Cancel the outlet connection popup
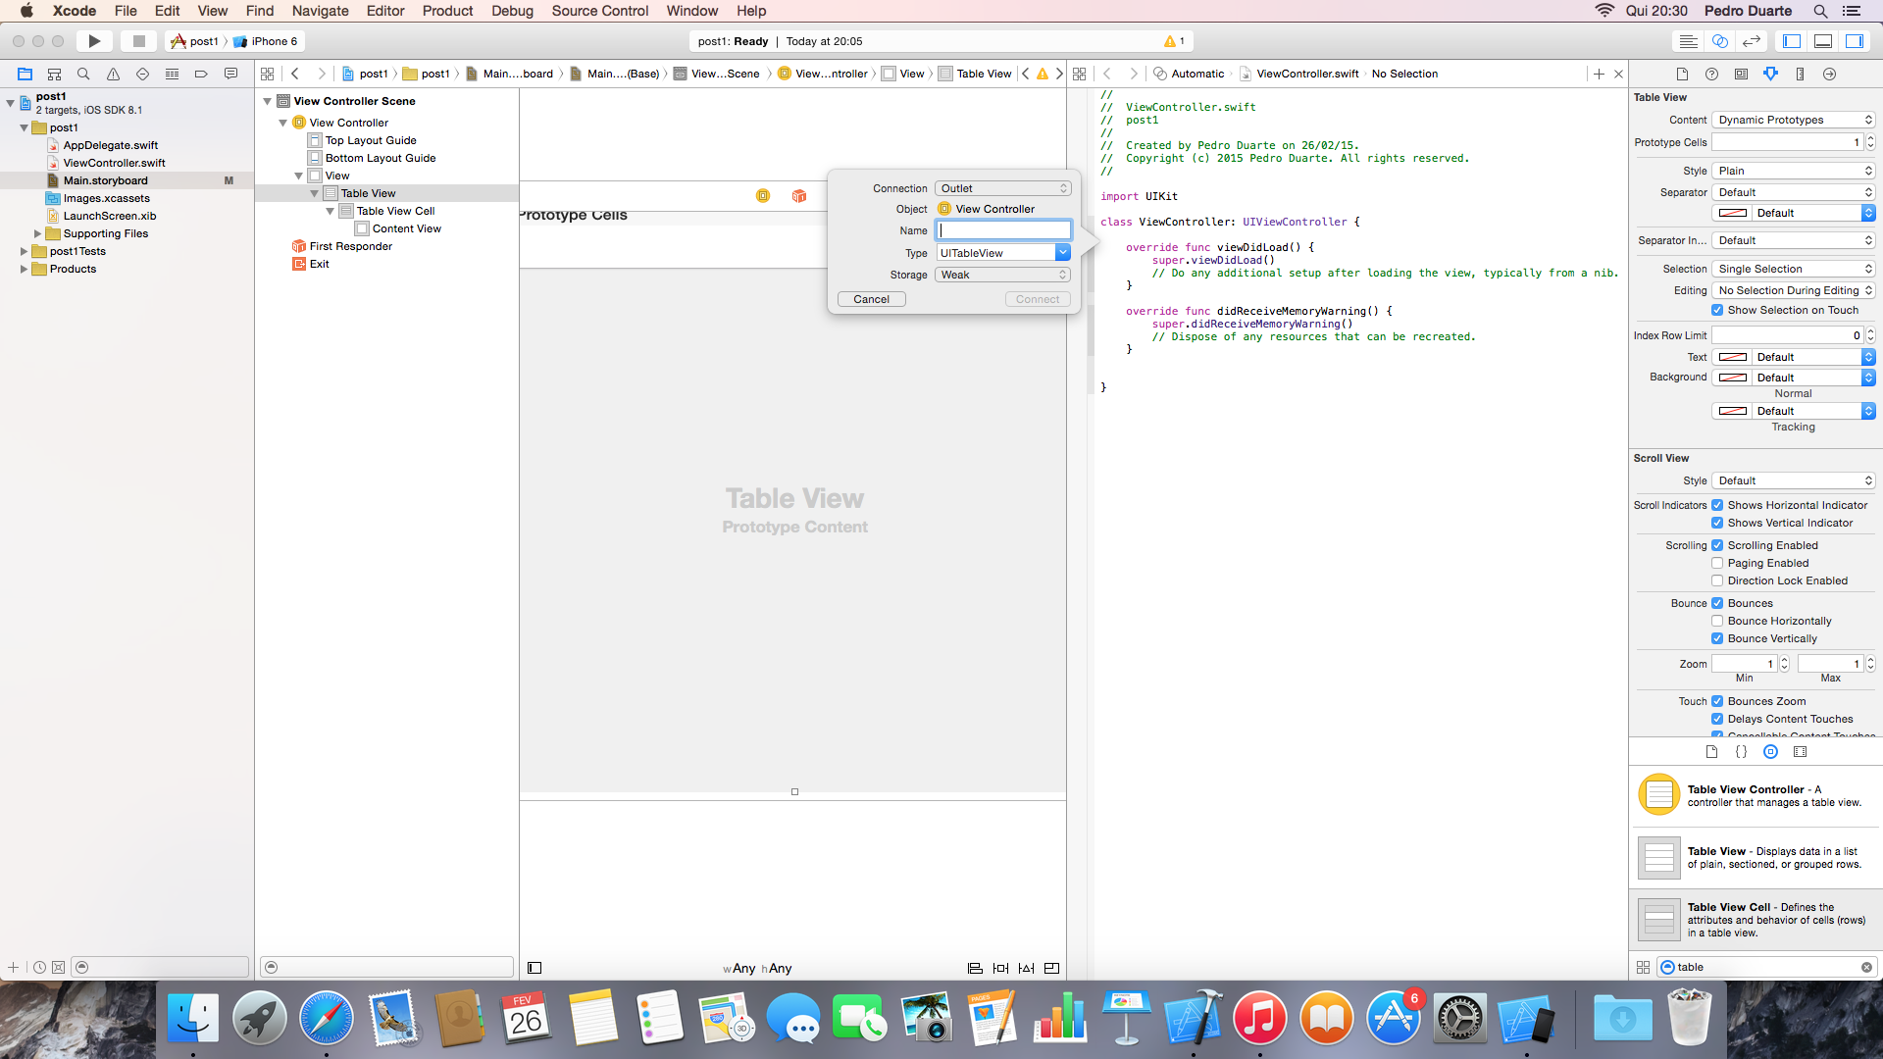 coord(871,299)
